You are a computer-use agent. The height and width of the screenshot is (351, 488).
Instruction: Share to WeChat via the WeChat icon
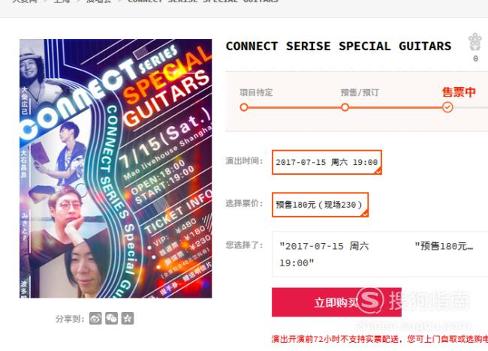pyautogui.click(x=111, y=318)
